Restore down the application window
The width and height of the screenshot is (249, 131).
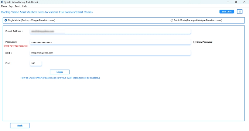click(x=236, y=2)
